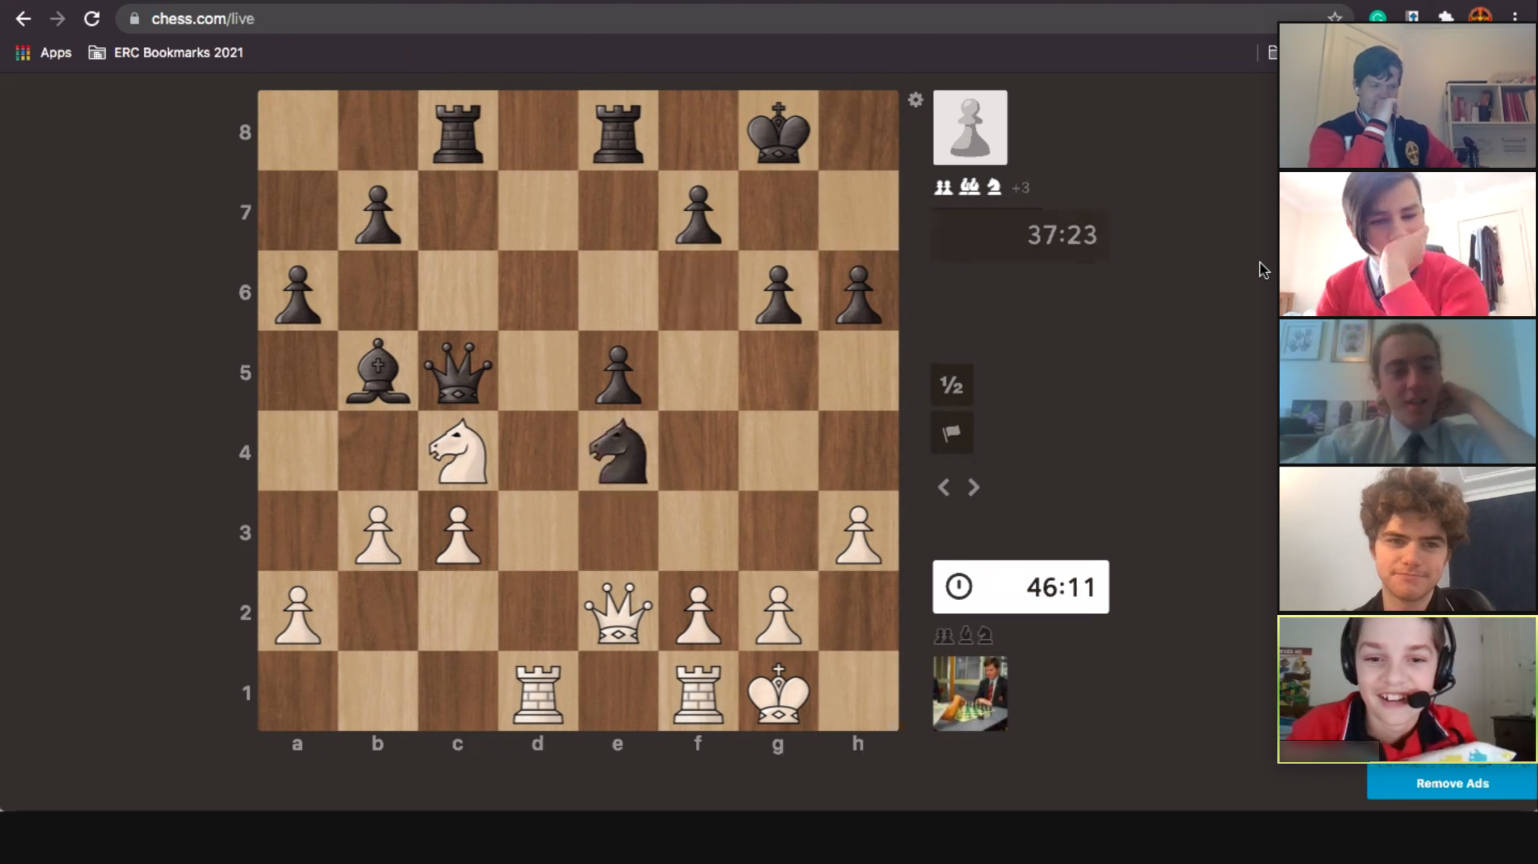Screen dimensions: 1538x864
Task: Open the board settings gear
Action: coord(915,100)
